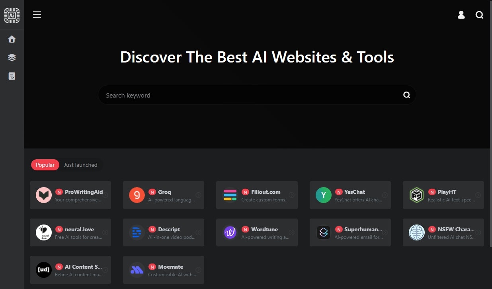Expand the ProWritingAid card chevron
The height and width of the screenshot is (289, 492).
pyautogui.click(x=105, y=195)
